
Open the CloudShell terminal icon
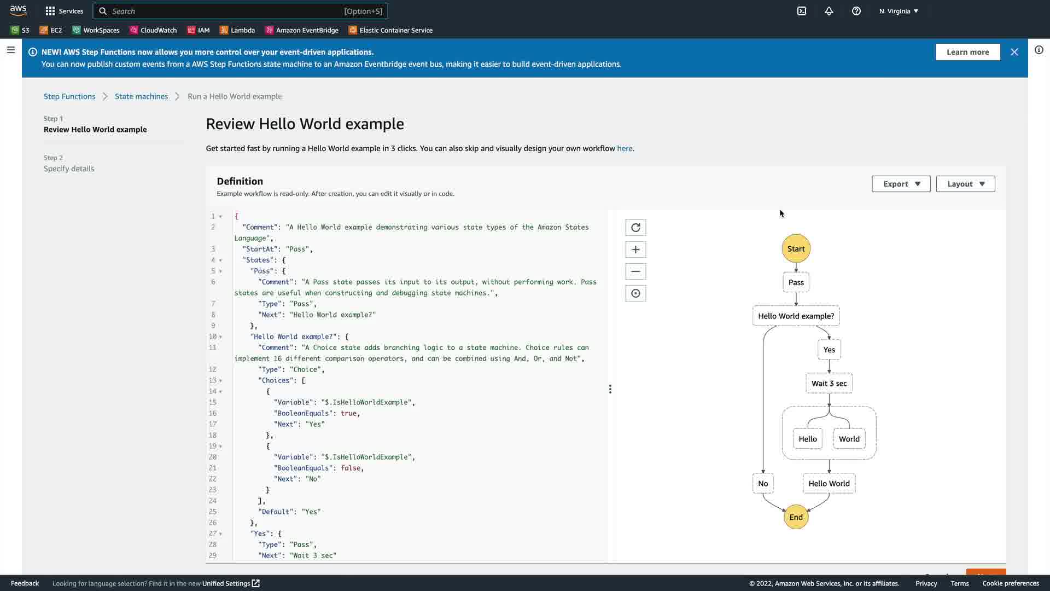click(x=802, y=11)
